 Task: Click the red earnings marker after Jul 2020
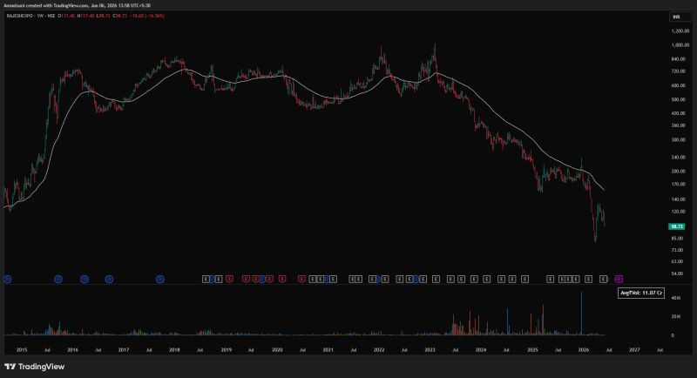click(x=301, y=279)
